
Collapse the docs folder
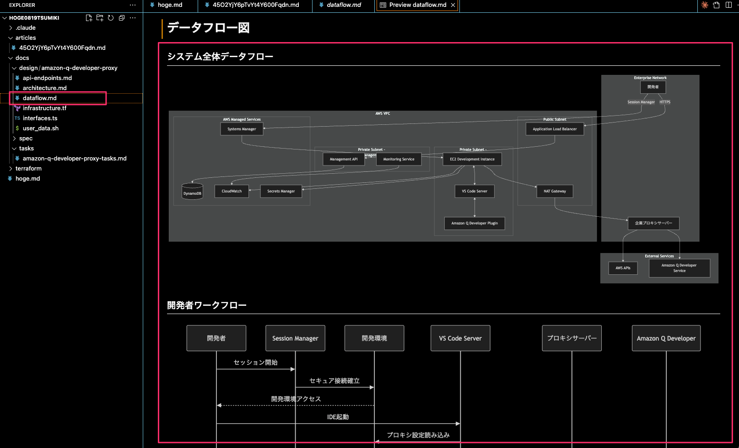coord(11,58)
